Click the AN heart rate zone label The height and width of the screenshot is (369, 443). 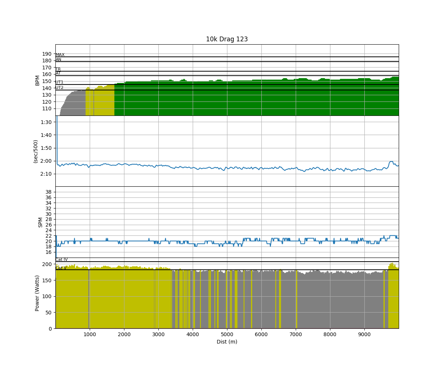[x=58, y=60]
